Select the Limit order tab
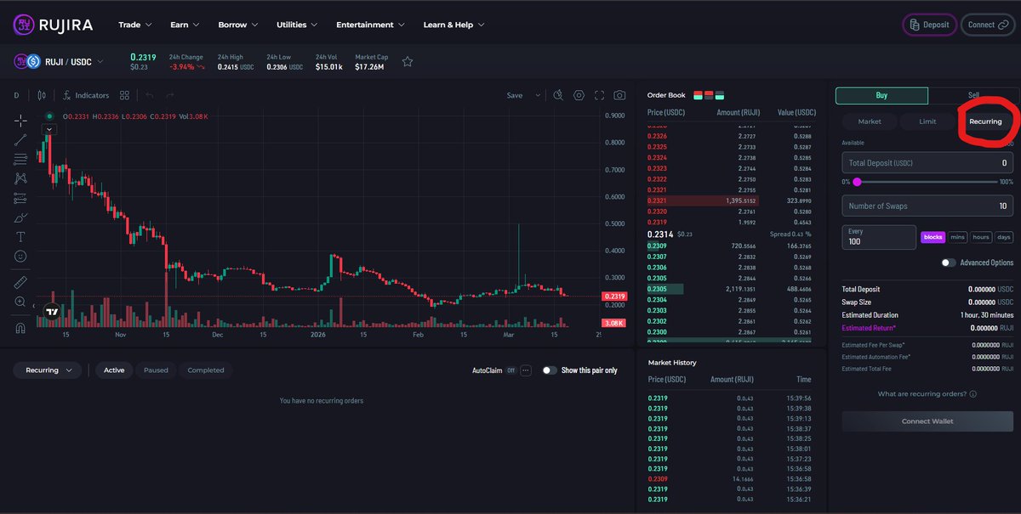 [927, 121]
